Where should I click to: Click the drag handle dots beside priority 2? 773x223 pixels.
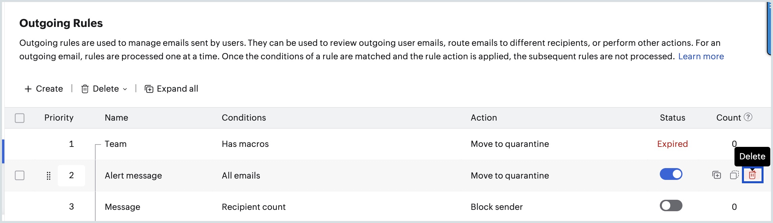coord(48,176)
